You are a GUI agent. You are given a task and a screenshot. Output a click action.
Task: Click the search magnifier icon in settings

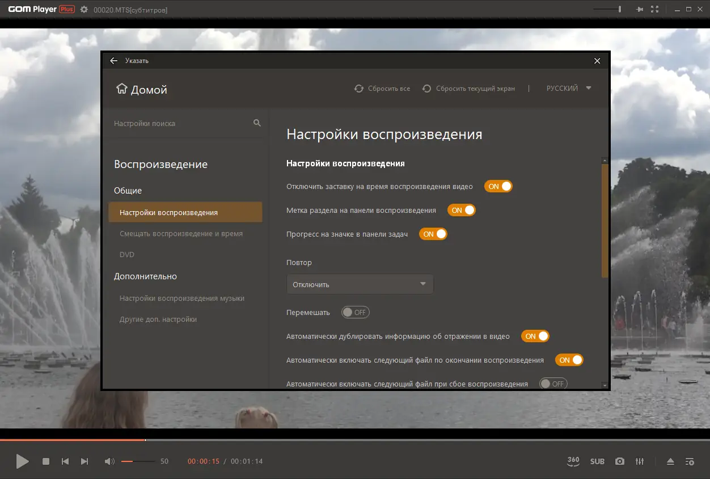(x=257, y=123)
